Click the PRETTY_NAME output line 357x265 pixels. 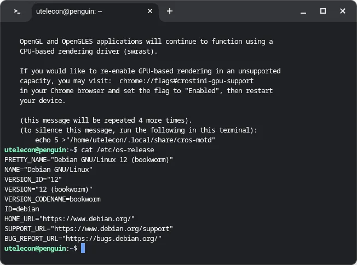89,159
